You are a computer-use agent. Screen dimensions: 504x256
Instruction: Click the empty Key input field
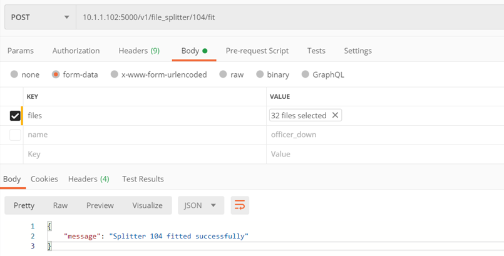coord(145,154)
